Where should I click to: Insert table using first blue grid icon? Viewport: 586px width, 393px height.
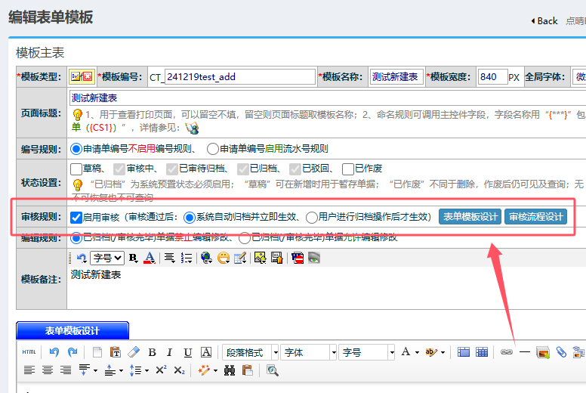[x=464, y=352]
